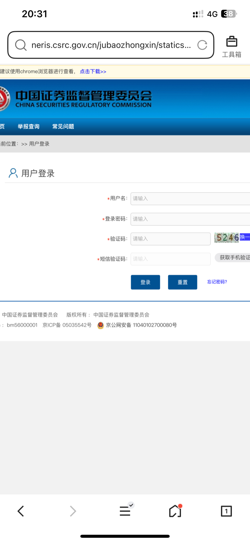
Task: Click the 登录 button
Action: point(146,282)
